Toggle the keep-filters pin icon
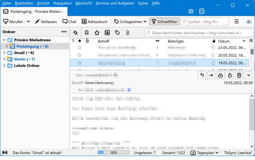255x160 pixels. 76,33
